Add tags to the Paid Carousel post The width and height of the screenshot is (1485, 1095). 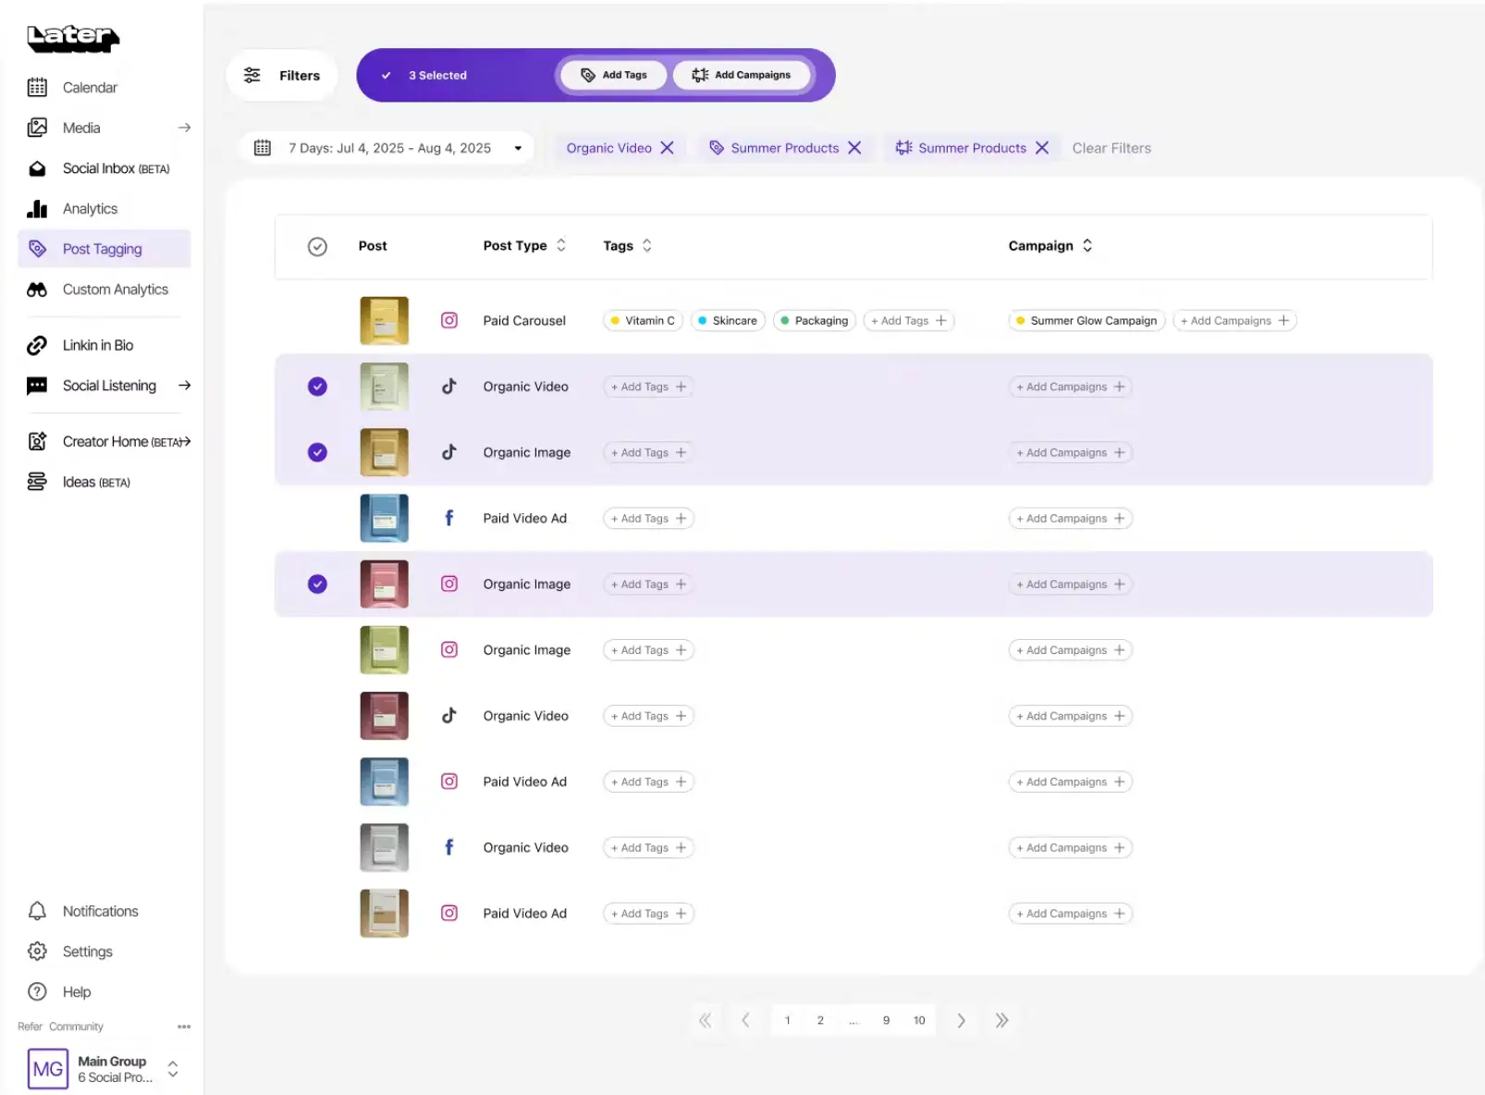(909, 321)
